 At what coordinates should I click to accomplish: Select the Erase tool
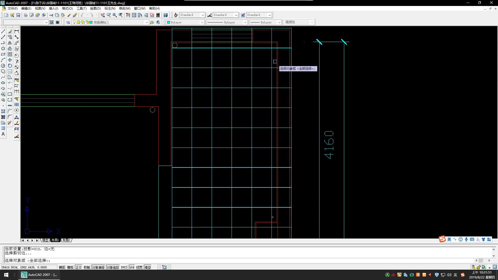(10, 31)
